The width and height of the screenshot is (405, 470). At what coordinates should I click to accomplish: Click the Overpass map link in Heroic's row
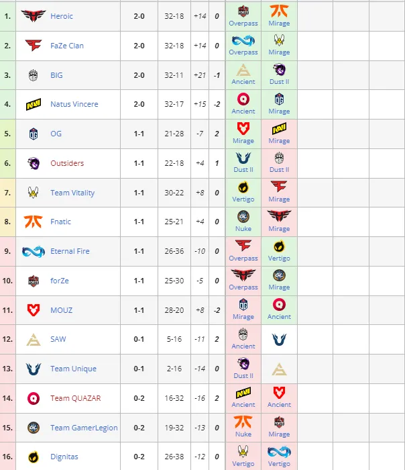pos(243,23)
